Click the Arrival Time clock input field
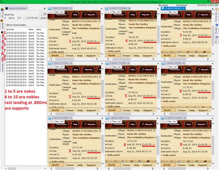Image resolution: width=219 pixels, height=170 pixels. pos(32,18)
